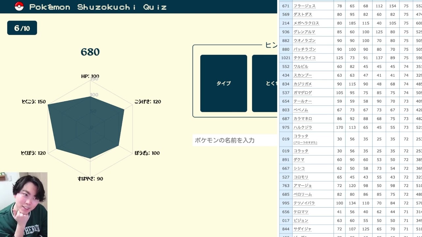The image size is (422, 237).
Task: Open the ダクマ link in the table
Action: pyautogui.click(x=299, y=160)
